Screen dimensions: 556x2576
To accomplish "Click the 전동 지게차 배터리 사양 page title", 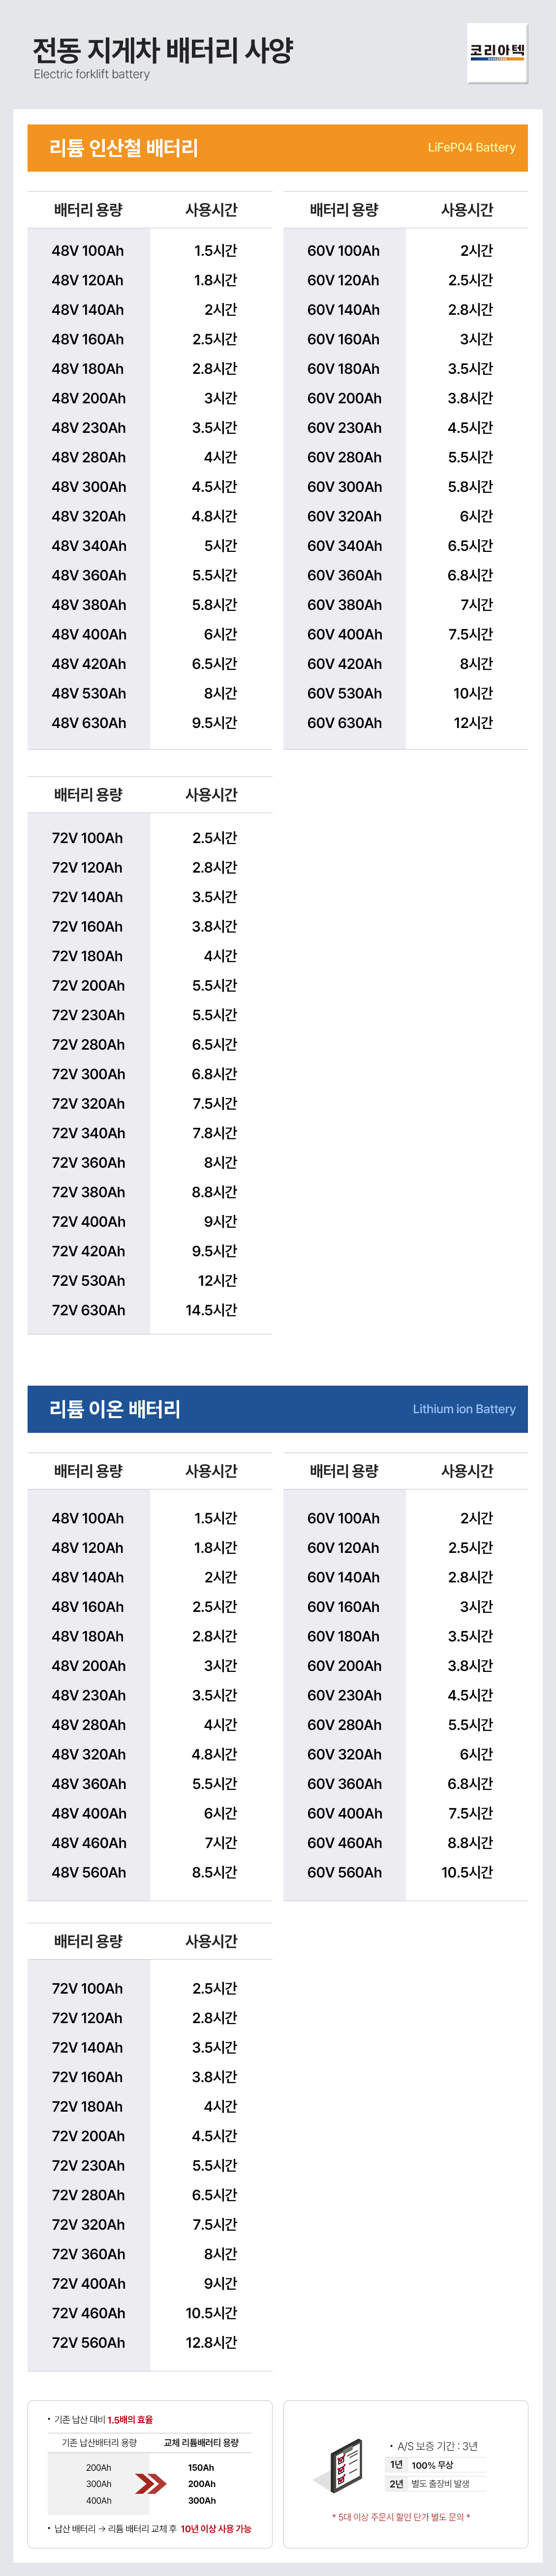I will point(163,50).
